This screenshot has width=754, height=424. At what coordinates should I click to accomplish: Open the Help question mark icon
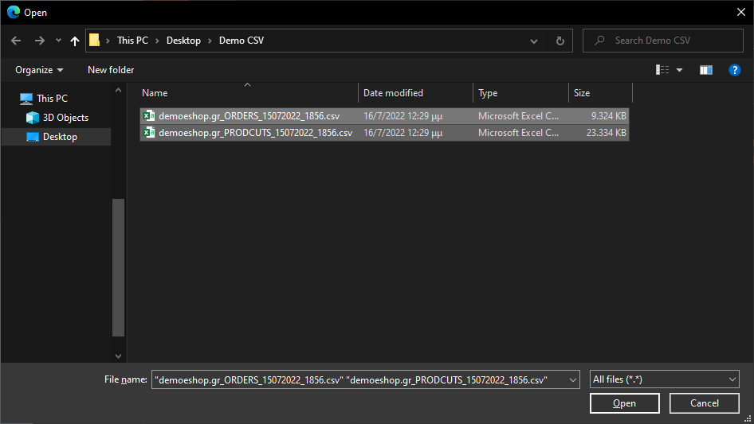pyautogui.click(x=735, y=70)
